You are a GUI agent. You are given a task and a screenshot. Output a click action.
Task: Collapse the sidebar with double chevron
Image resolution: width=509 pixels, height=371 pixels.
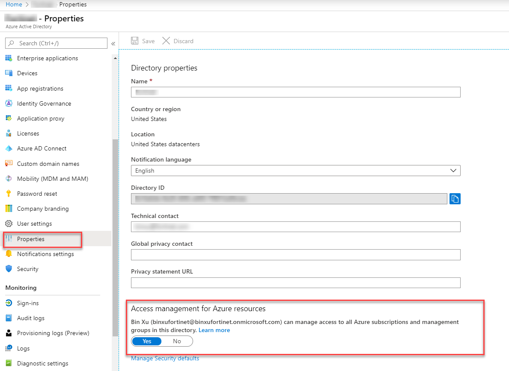tap(113, 44)
